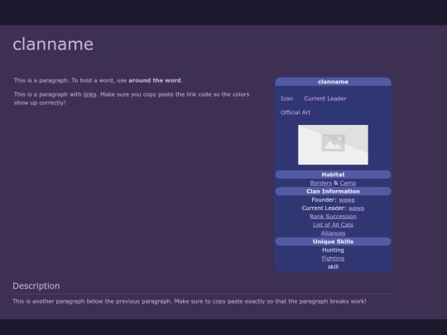Click the large clanname page title
447x335 pixels.
click(53, 44)
